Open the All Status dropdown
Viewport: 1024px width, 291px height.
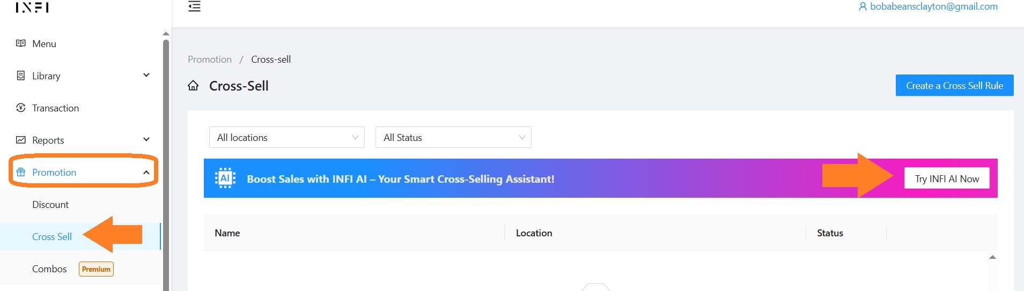453,137
